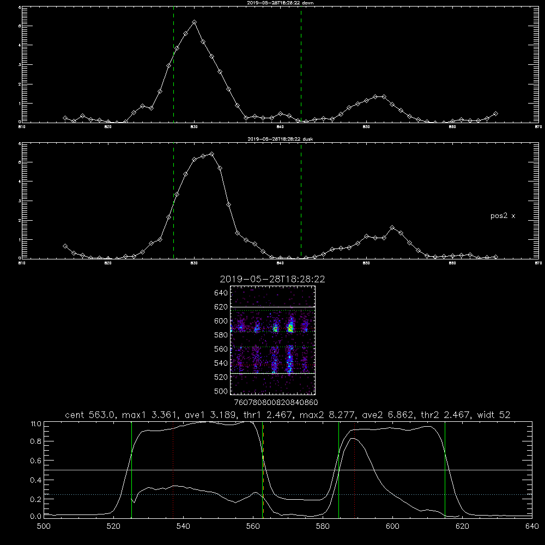The image size is (545, 545).
Task: Click the dawn plot title text
Action: [x=280, y=3]
